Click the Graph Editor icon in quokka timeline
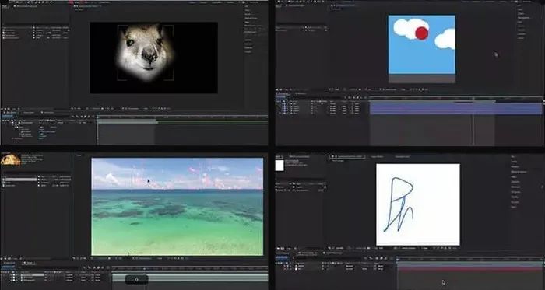 coord(93,117)
